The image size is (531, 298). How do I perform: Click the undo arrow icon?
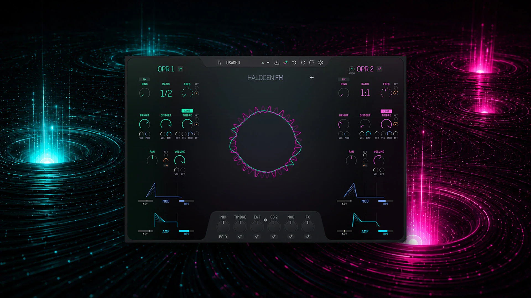(294, 63)
